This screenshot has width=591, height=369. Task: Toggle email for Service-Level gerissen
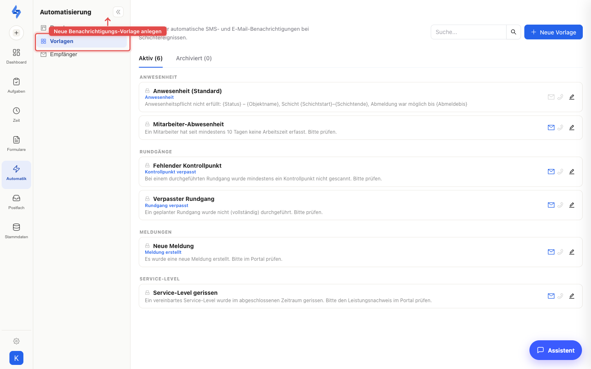pyautogui.click(x=551, y=296)
